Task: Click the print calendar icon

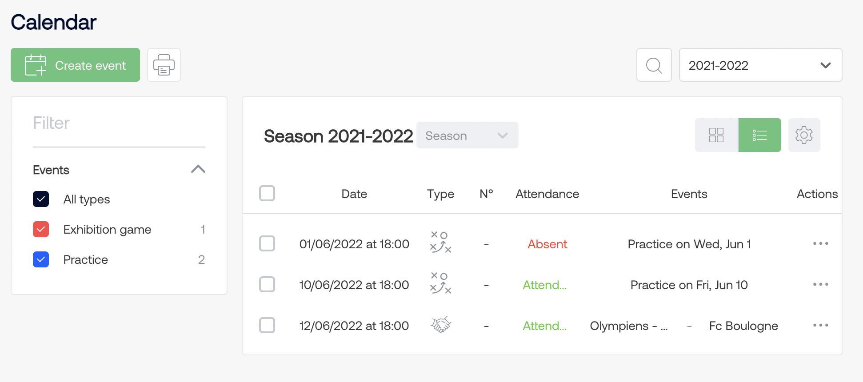Action: [x=164, y=65]
